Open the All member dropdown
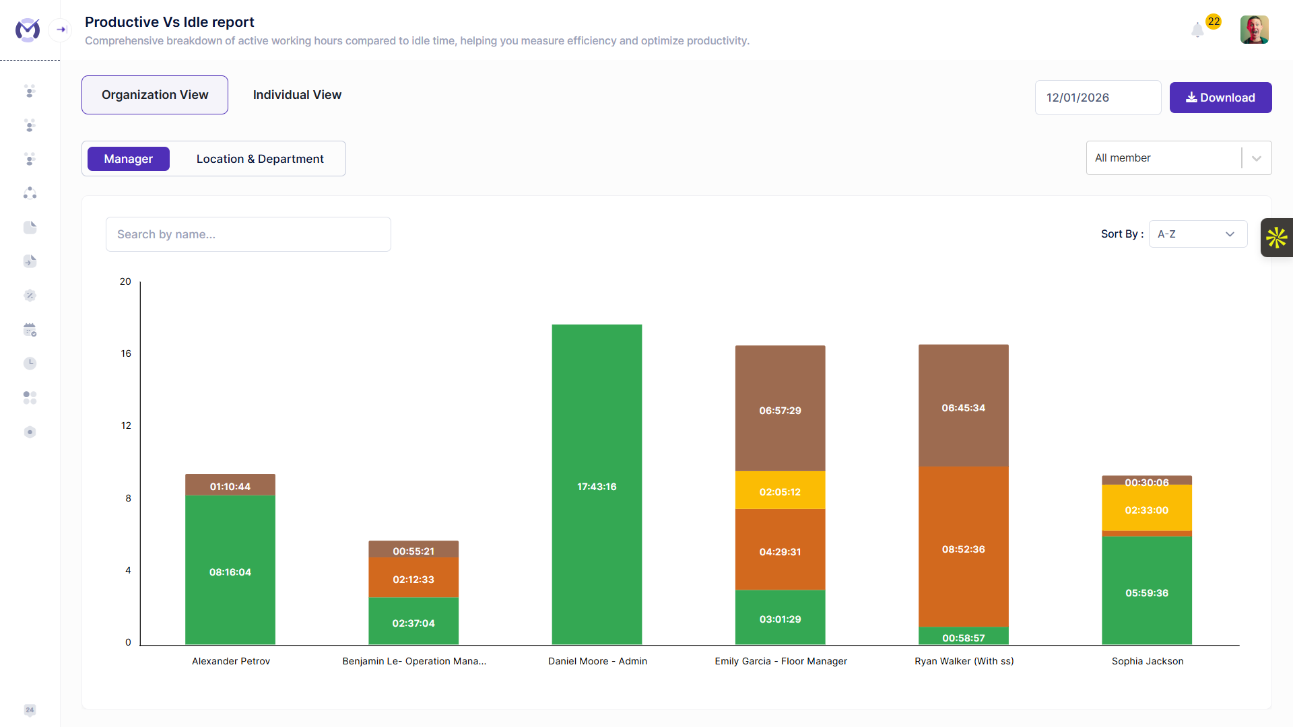 click(1179, 158)
